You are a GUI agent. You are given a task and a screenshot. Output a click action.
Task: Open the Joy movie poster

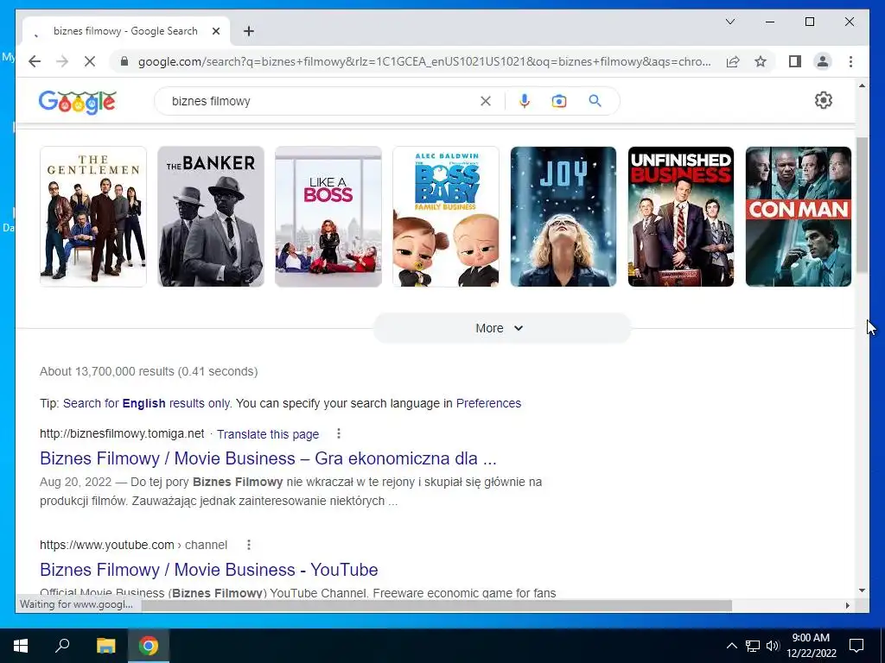click(563, 217)
